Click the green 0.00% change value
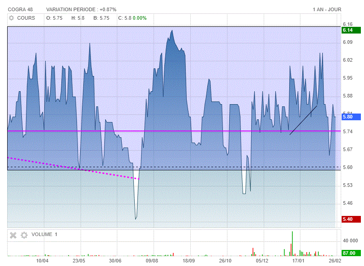The image size is (364, 266). coord(140,18)
